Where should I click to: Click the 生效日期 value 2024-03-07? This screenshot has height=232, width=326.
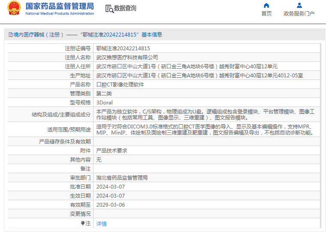tap(111, 196)
